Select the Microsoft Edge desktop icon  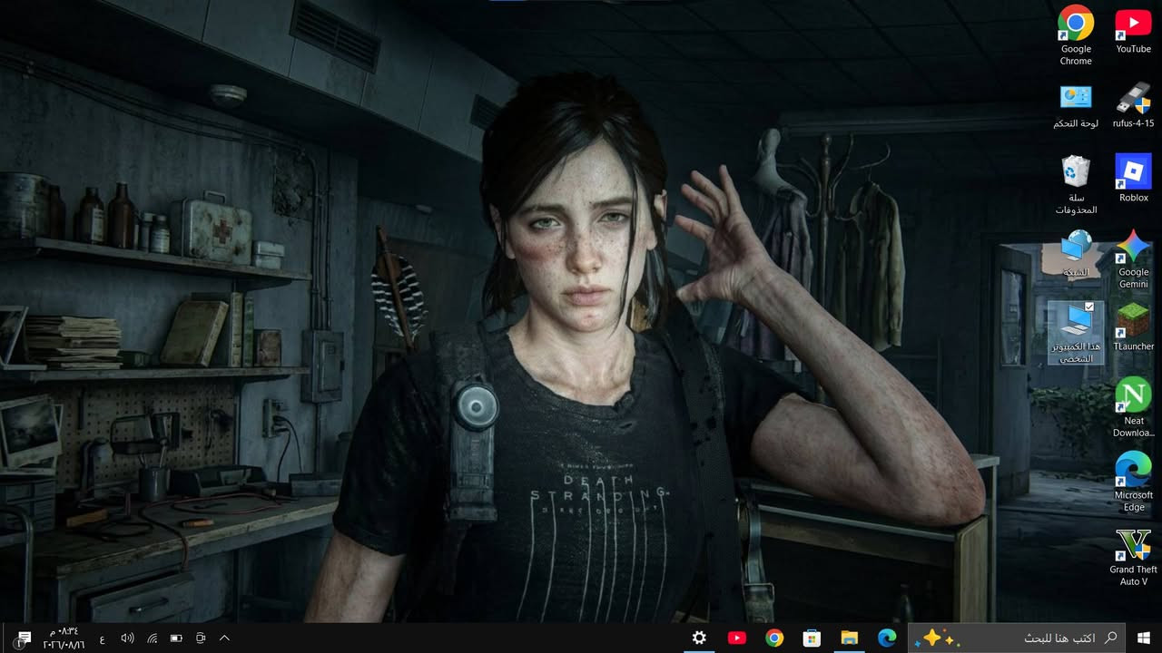(x=1133, y=482)
